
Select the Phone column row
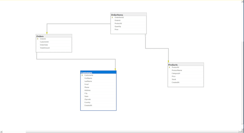point(98,87)
